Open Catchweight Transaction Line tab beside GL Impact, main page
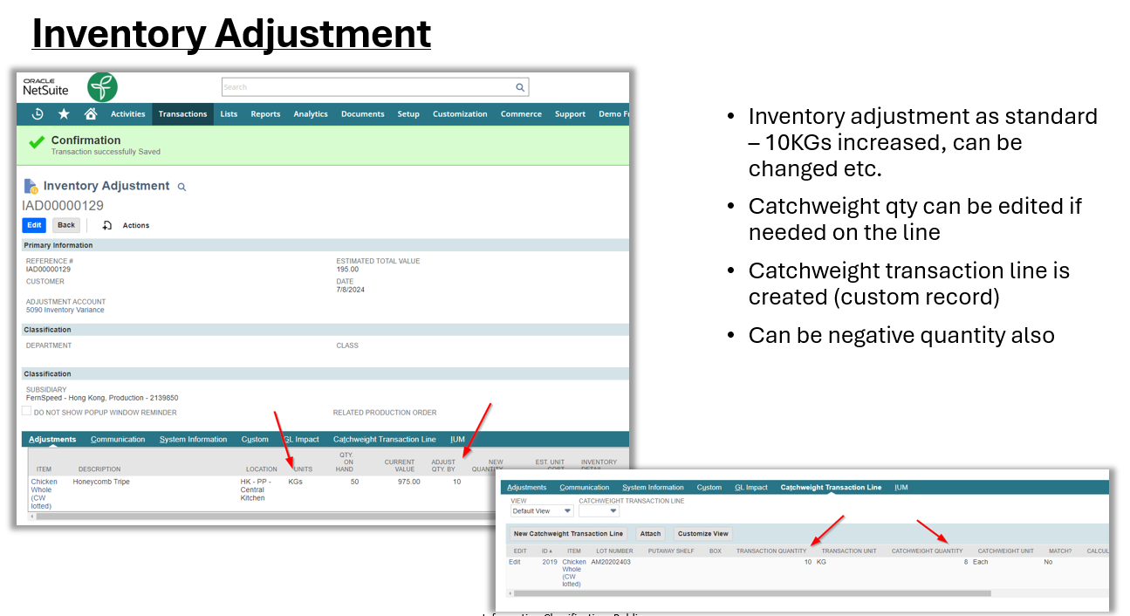Viewport: 1130px width, 616px height. click(x=385, y=439)
